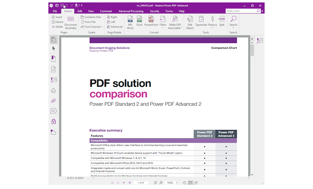Viewport: 313px width, 189px height.
Task: Activate the Typewriter tool
Action: pyautogui.click(x=201, y=21)
